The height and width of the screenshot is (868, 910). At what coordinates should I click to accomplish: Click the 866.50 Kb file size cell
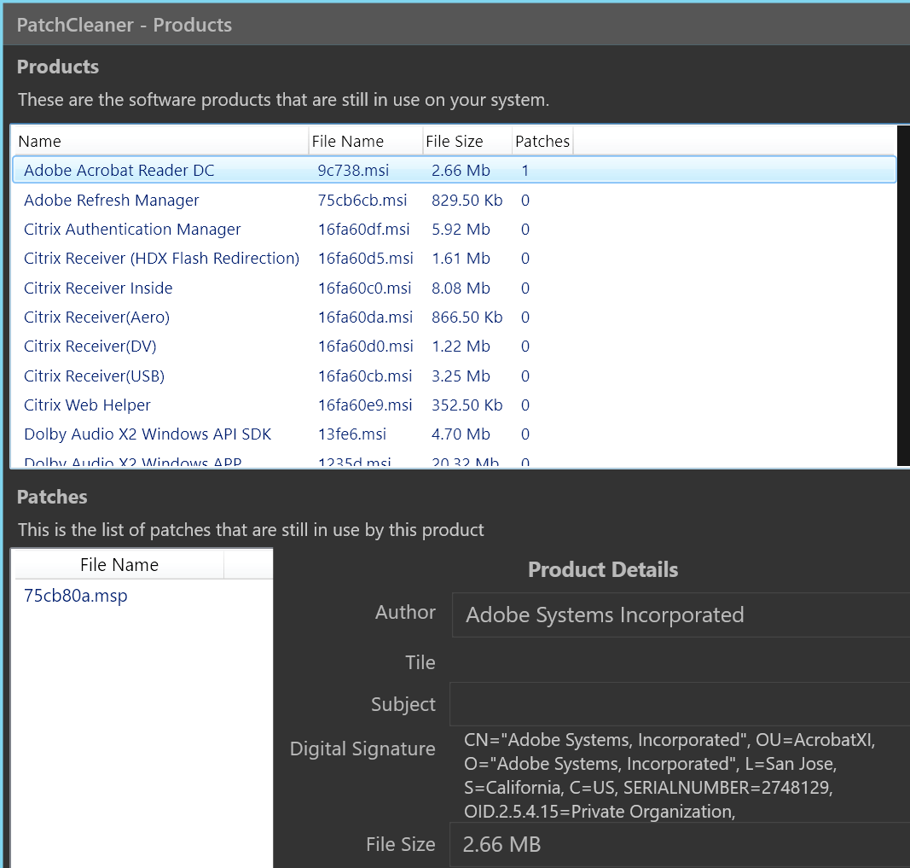pyautogui.click(x=467, y=317)
